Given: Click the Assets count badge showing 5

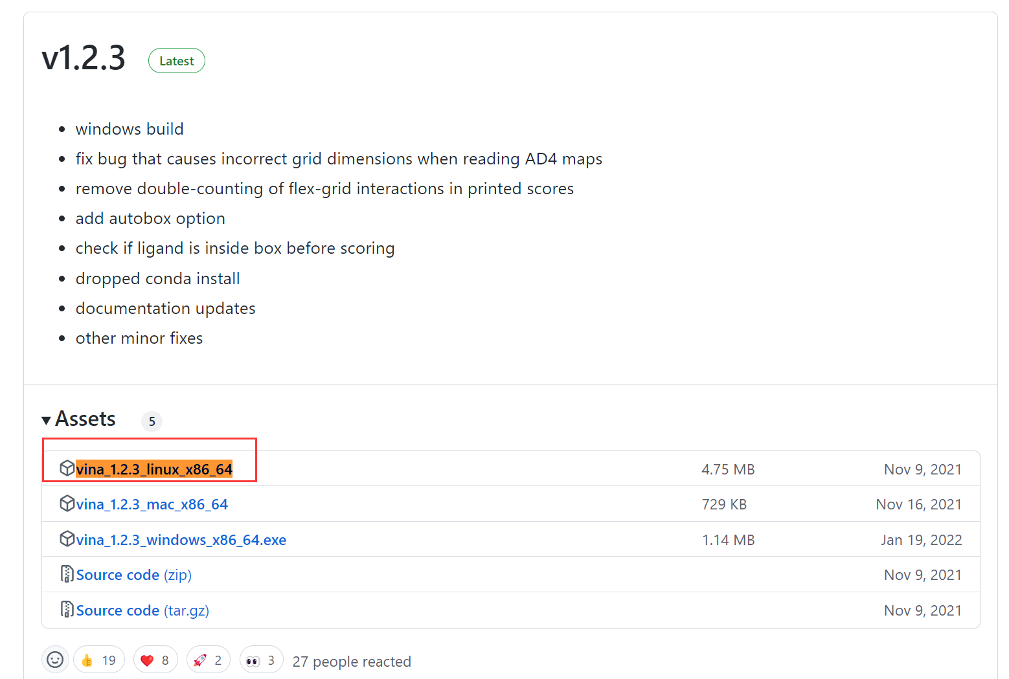Looking at the screenshot, I should [x=152, y=421].
